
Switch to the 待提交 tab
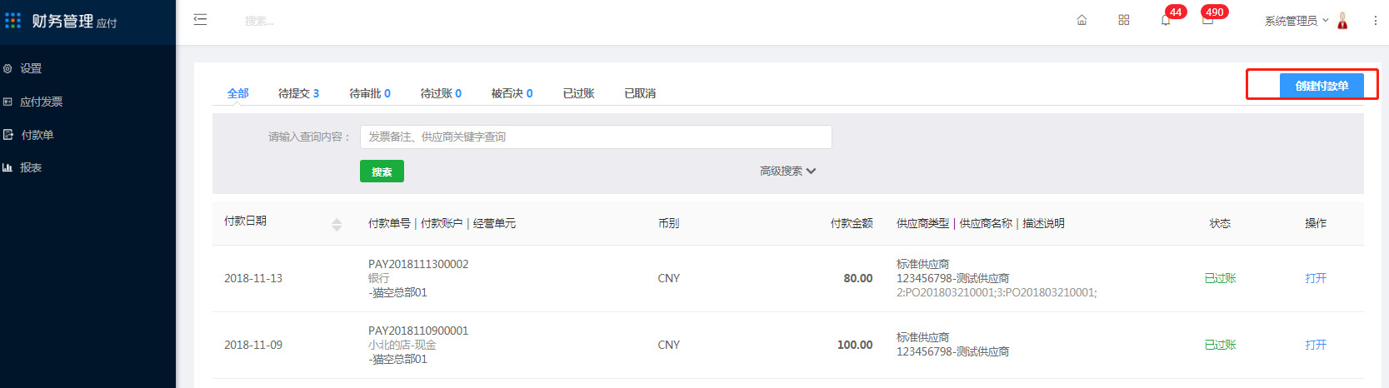(x=298, y=93)
